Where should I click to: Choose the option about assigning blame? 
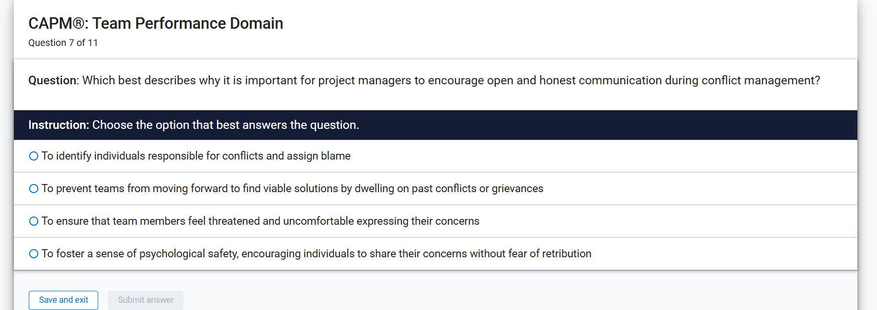(196, 156)
